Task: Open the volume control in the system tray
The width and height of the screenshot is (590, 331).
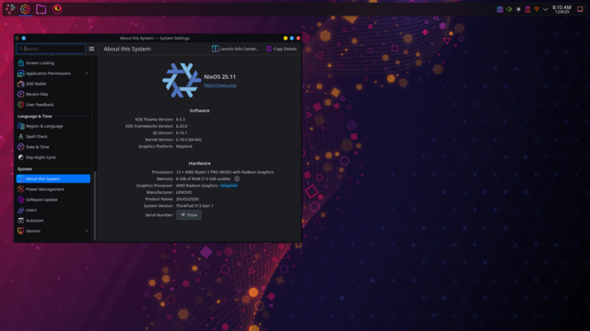Action: tap(509, 9)
